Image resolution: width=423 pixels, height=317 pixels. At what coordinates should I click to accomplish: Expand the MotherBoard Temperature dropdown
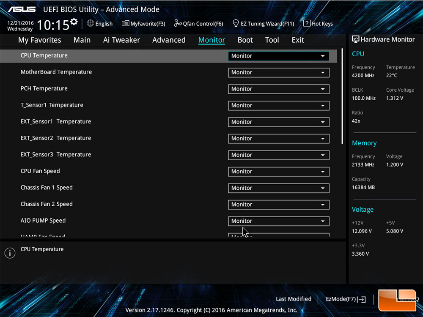point(279,73)
